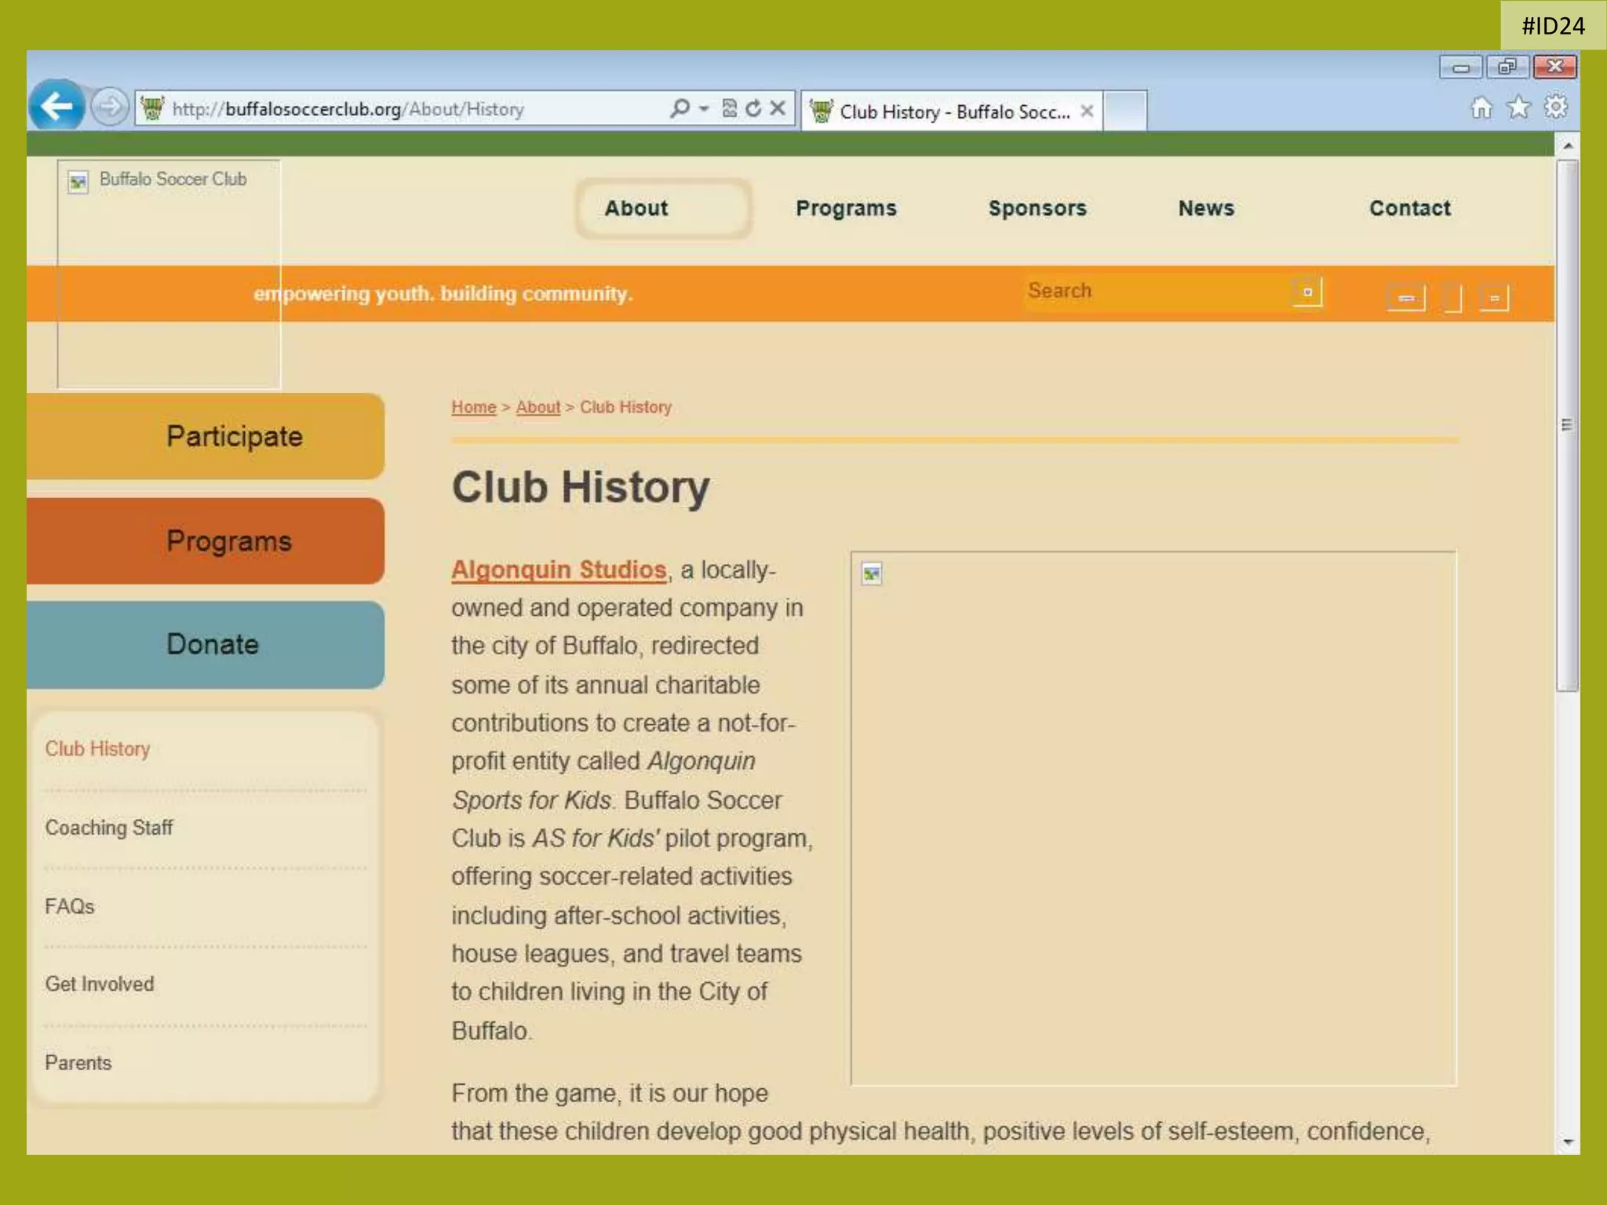Click the Stop loading X in address bar

tap(778, 108)
